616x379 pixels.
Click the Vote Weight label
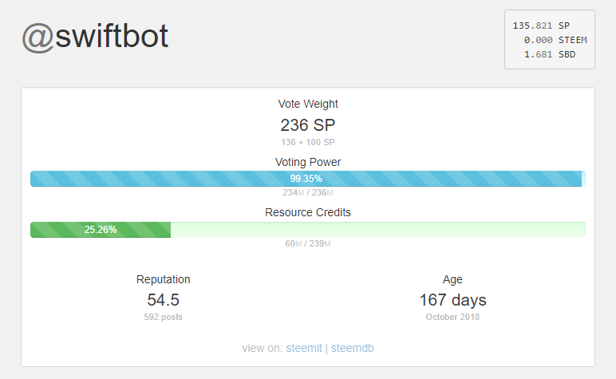point(308,104)
